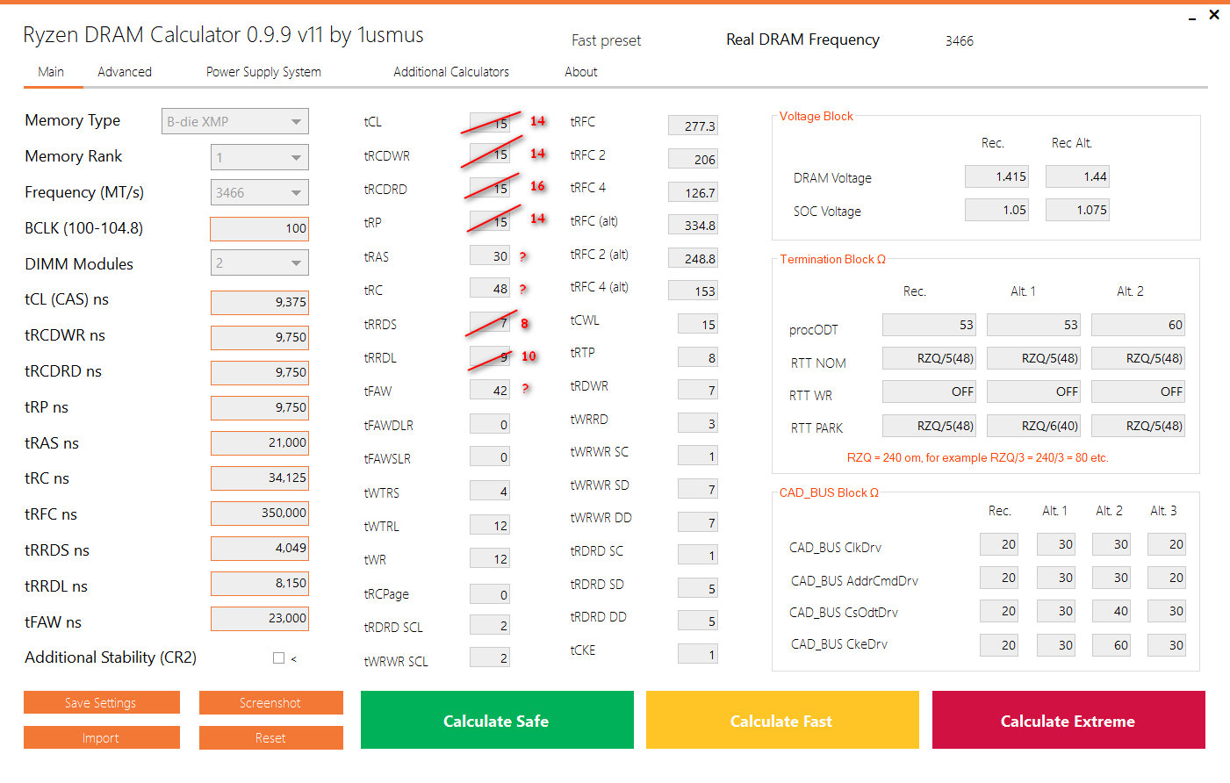This screenshot has width=1230, height=783.
Task: Enable the Additional Stability (CR2) checkbox
Action: tap(278, 657)
